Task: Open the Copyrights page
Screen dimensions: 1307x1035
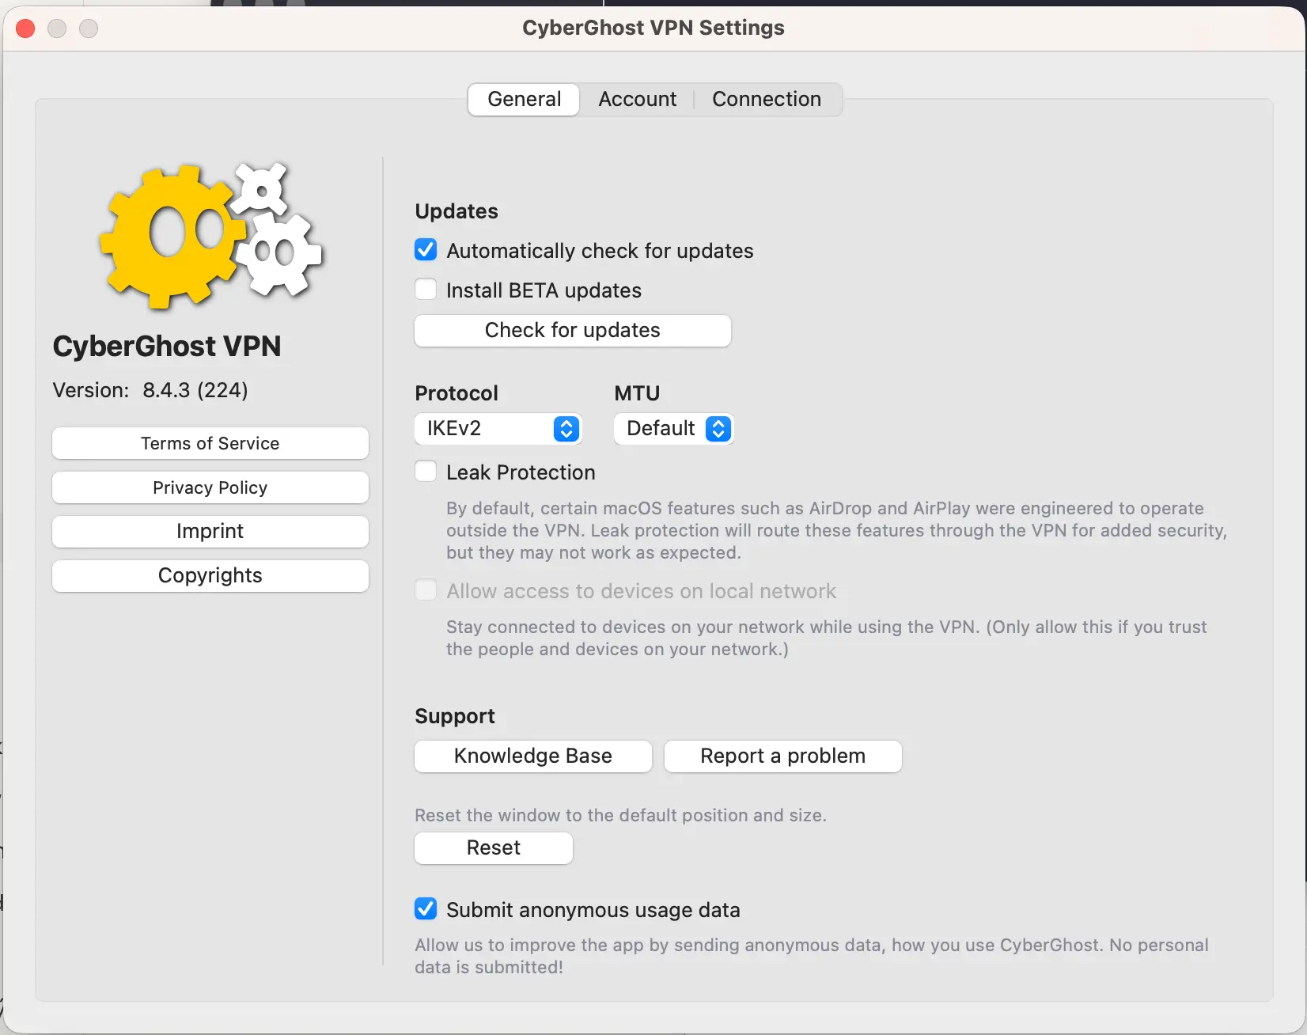Action: point(210,575)
